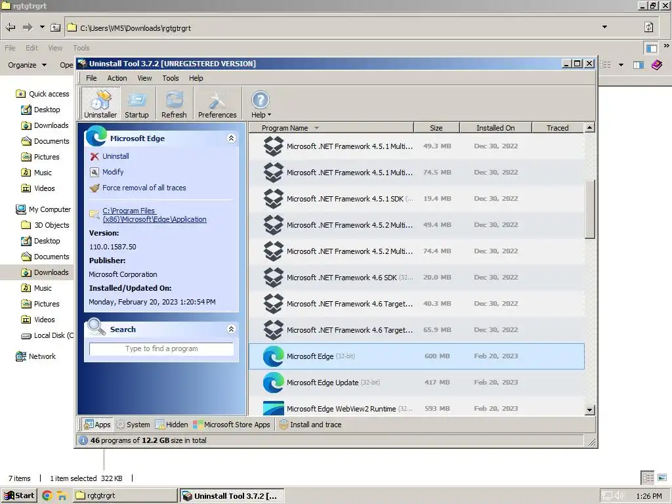Open the File menu in Uninstall Tool
672x504 pixels.
pos(91,78)
